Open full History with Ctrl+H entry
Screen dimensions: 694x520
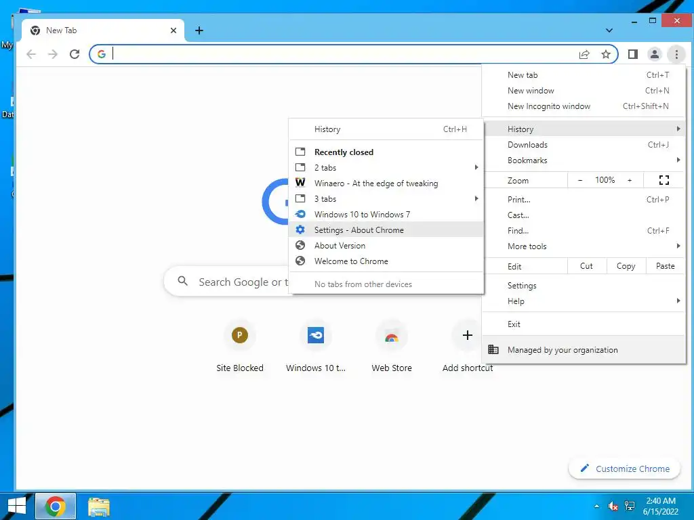386,129
